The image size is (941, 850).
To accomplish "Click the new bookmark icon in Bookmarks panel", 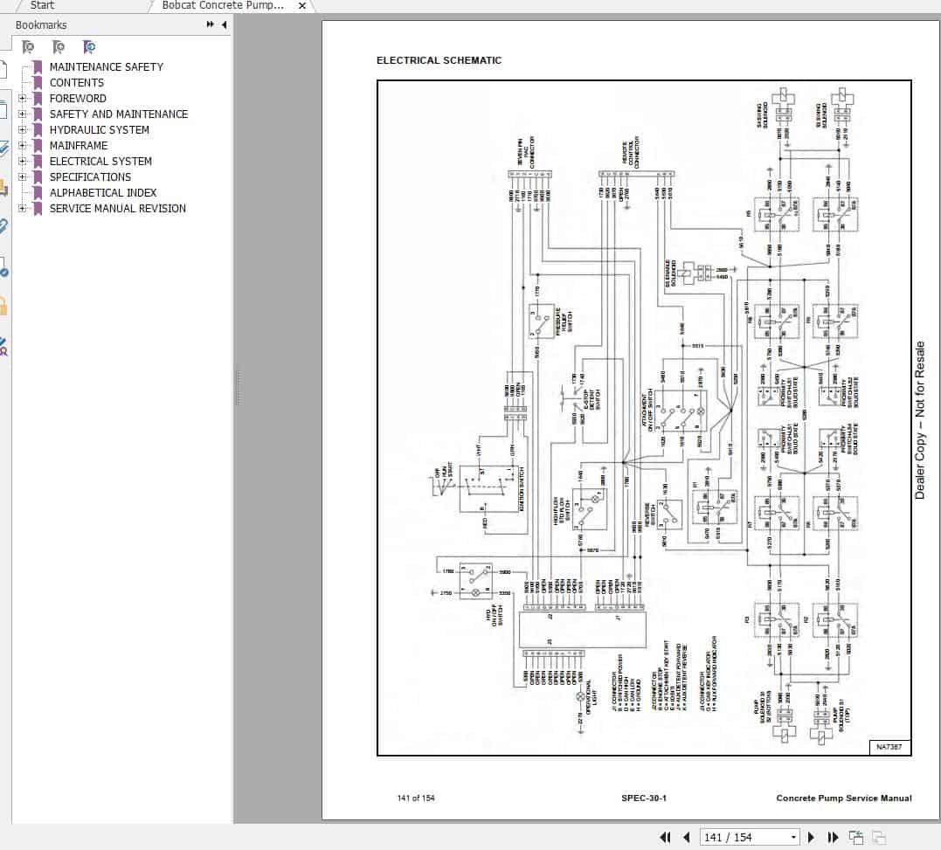I will [58, 46].
